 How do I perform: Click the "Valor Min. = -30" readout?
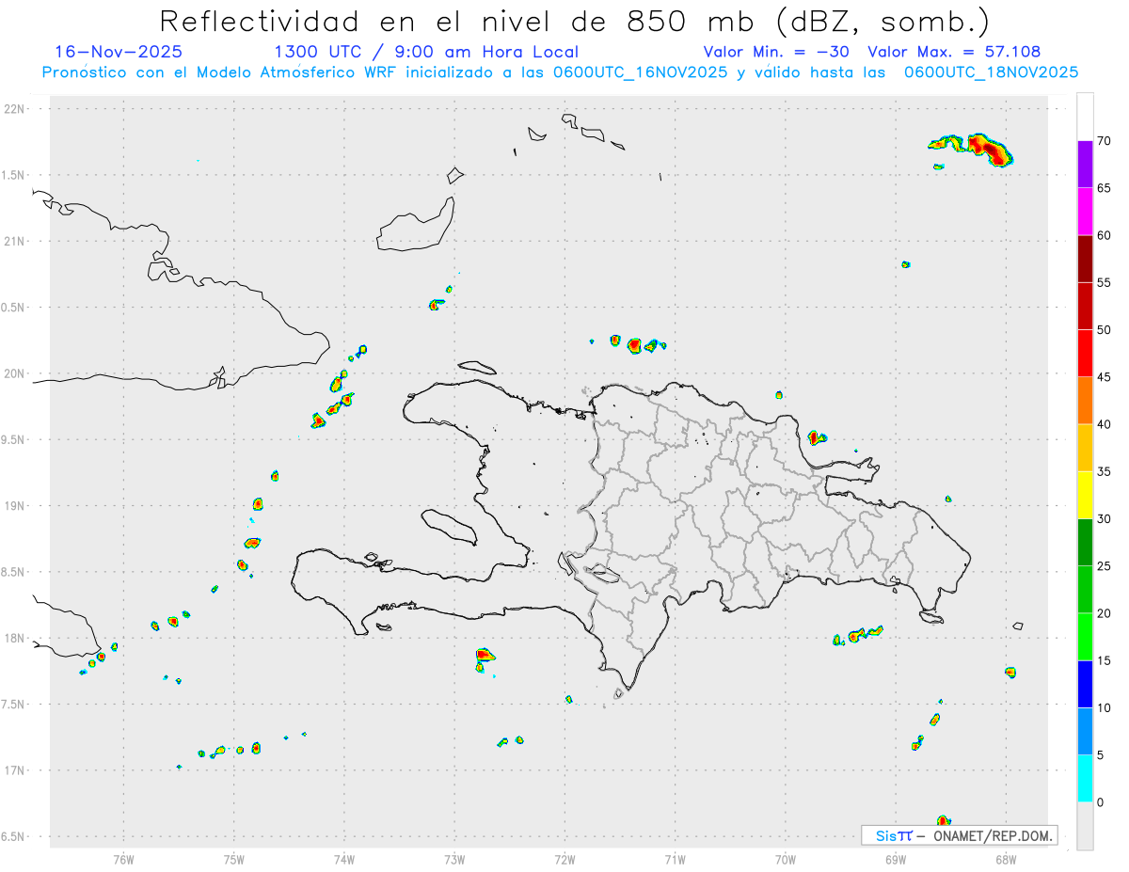(776, 52)
